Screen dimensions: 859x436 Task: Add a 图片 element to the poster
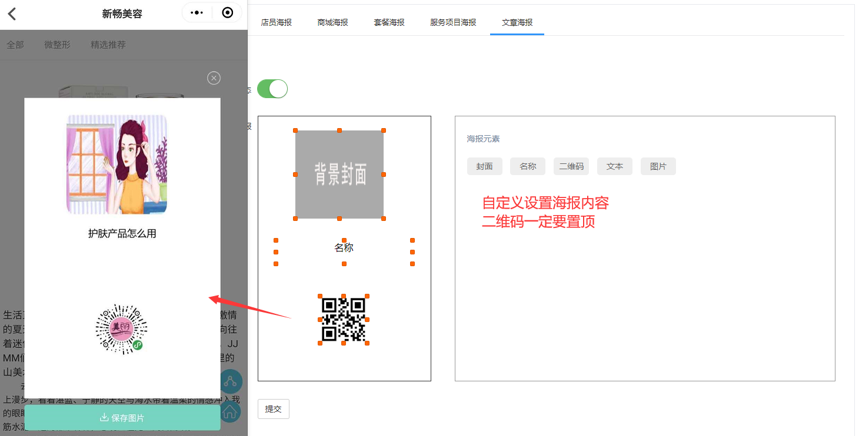point(658,166)
